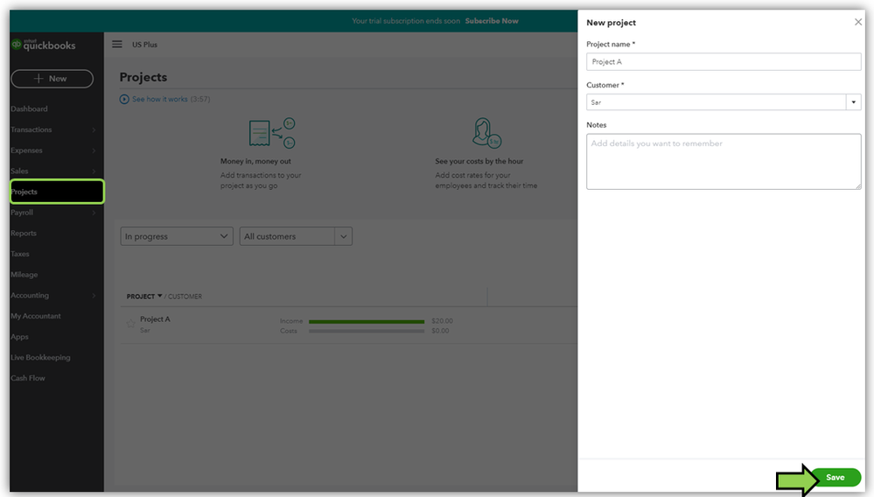This screenshot has height=497, width=874.
Task: Click the Subscribe Now link
Action: pos(492,21)
